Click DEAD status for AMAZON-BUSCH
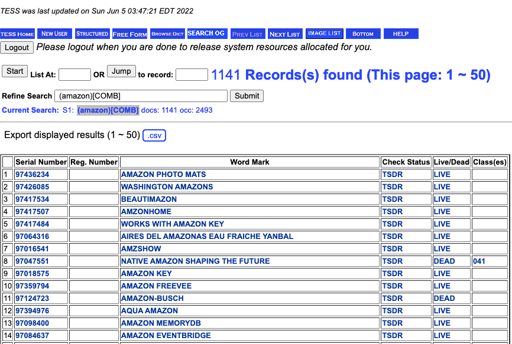The height and width of the screenshot is (344, 512). pos(444,298)
